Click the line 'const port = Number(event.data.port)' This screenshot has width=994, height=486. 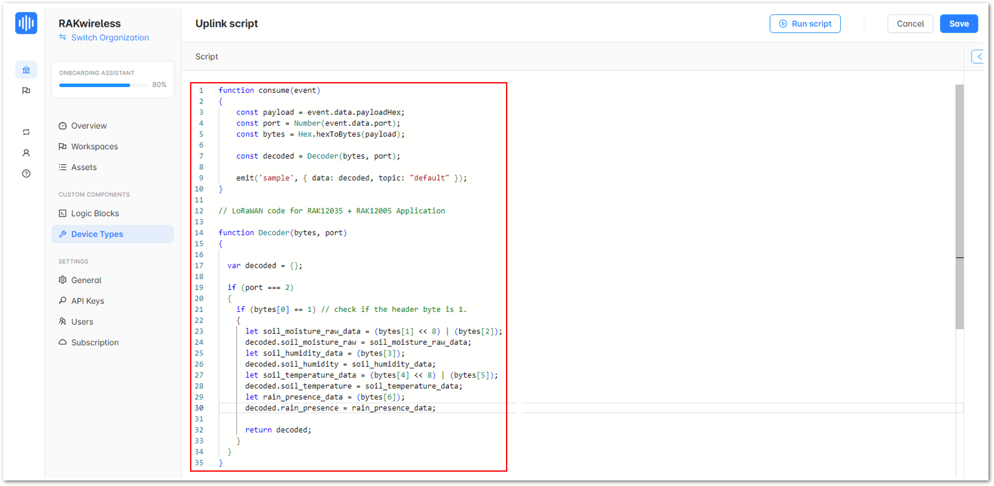tap(318, 123)
